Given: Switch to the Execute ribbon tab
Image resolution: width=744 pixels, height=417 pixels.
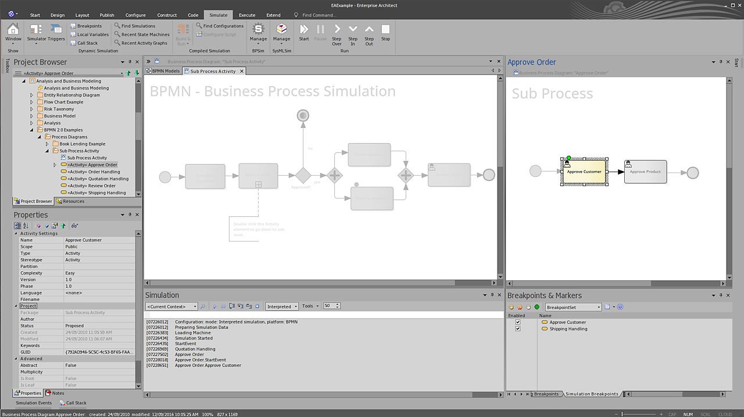Looking at the screenshot, I should (247, 15).
